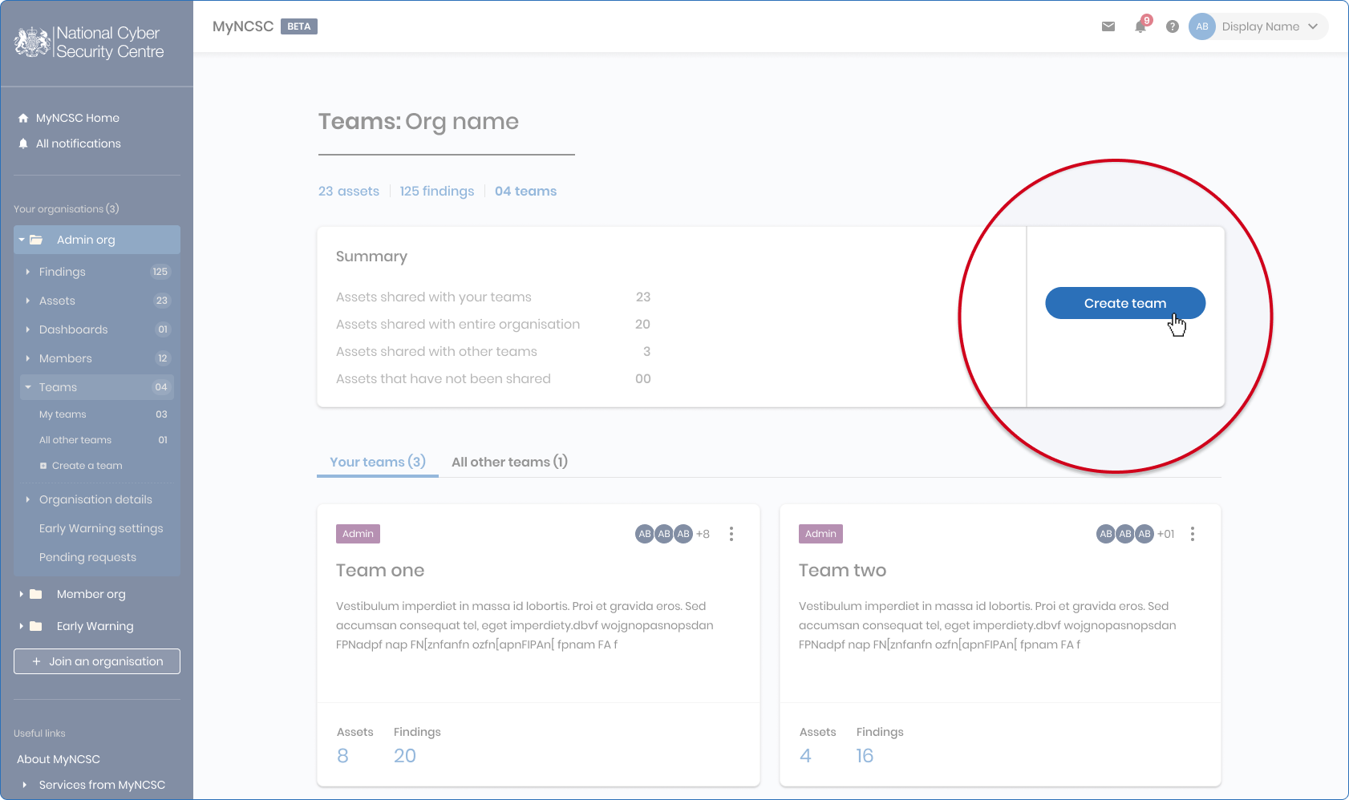1349x800 pixels.
Task: Expand Services from MyNCSC
Action: point(25,785)
